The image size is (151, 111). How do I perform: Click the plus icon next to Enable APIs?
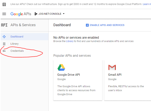[87, 25]
